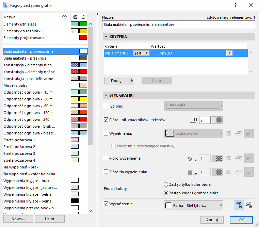Click the drafting fill icon in Wypełnienia row

tap(228, 133)
